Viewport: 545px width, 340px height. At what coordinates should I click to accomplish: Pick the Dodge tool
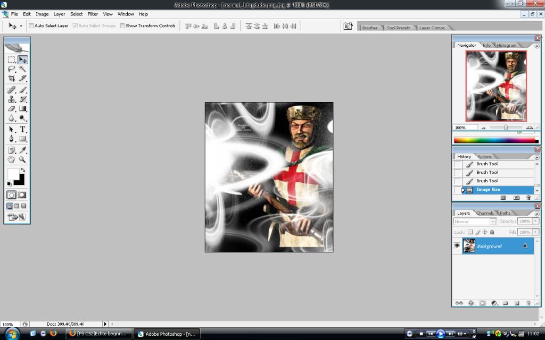coord(22,118)
